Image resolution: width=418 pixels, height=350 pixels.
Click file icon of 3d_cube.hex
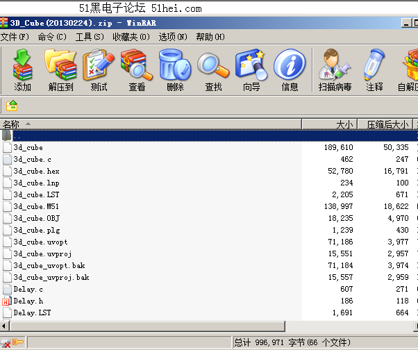point(7,171)
